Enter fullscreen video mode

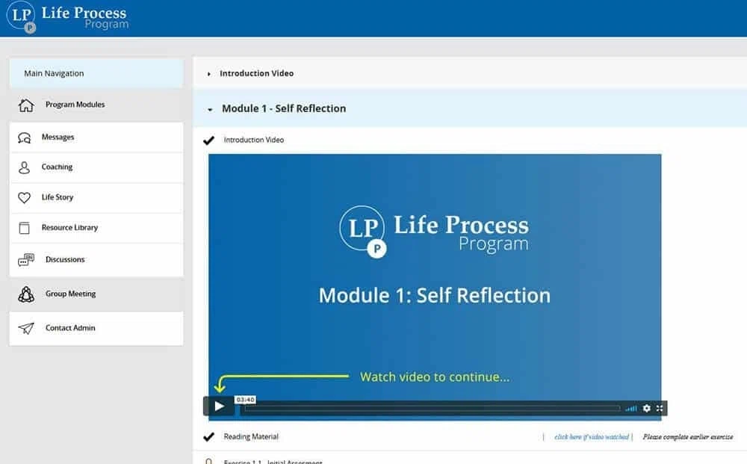click(x=660, y=408)
